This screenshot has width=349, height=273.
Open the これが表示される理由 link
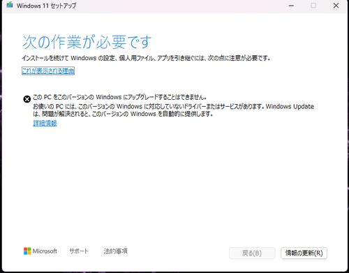[x=48, y=71]
